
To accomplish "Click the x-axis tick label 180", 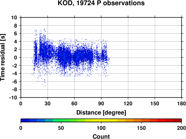I will (182, 103).
